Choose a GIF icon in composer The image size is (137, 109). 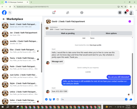[58, 99]
